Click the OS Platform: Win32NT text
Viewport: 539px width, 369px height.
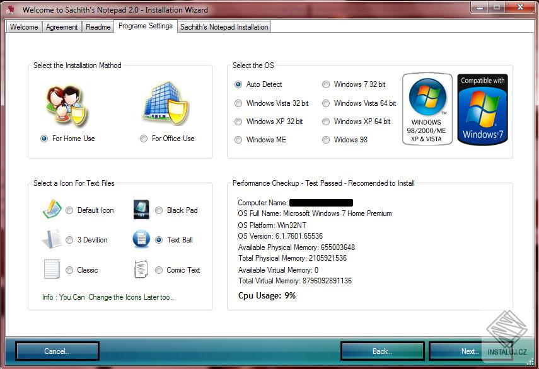(272, 225)
